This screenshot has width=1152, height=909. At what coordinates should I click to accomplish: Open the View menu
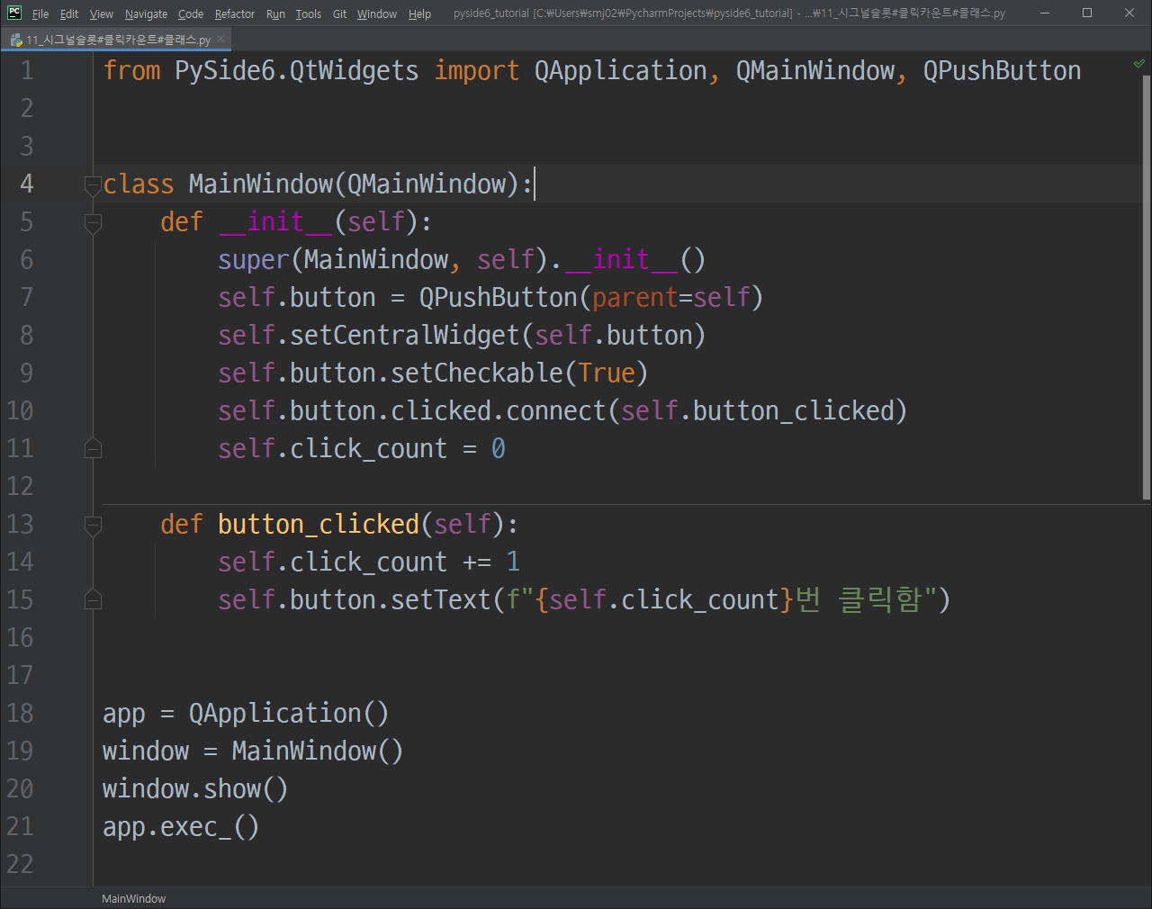point(102,13)
